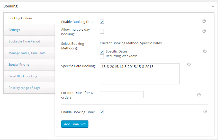
Task: Click inside the Specific Date Booking textarea
Action: (x=140, y=74)
